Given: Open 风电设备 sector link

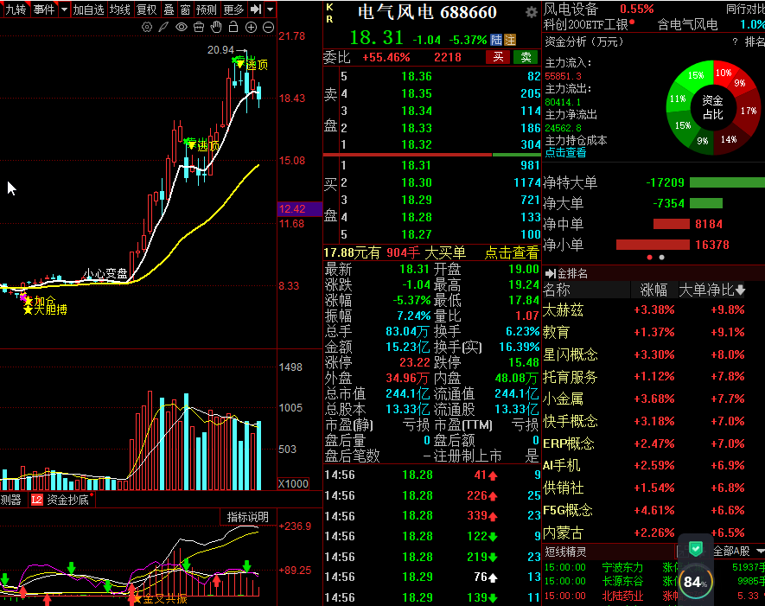Looking at the screenshot, I should tap(571, 9).
